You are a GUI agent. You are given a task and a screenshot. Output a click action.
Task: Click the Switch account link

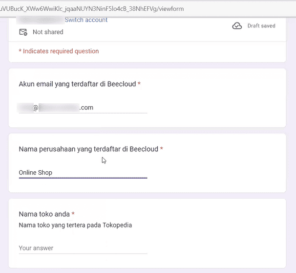pos(86,20)
